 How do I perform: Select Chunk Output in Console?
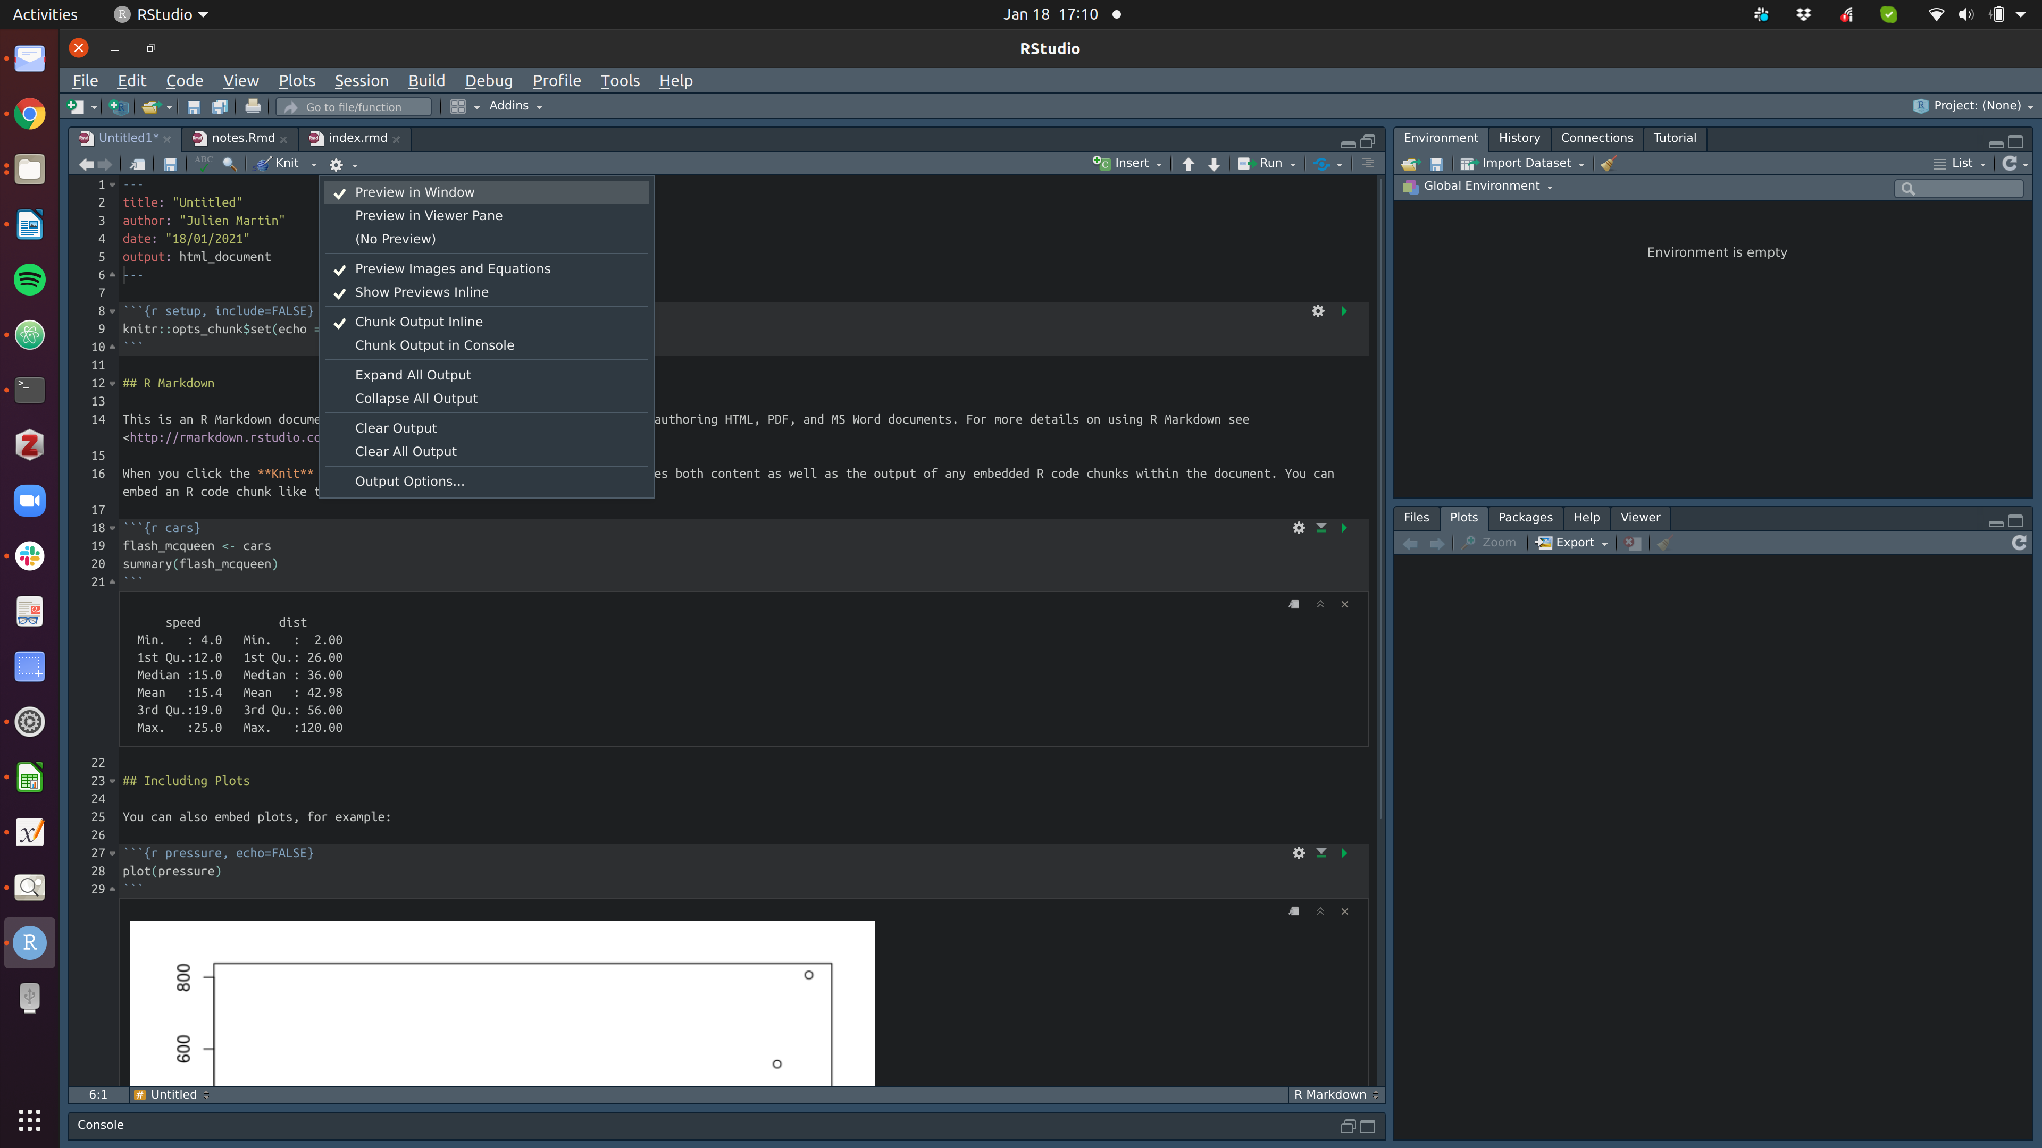point(433,345)
